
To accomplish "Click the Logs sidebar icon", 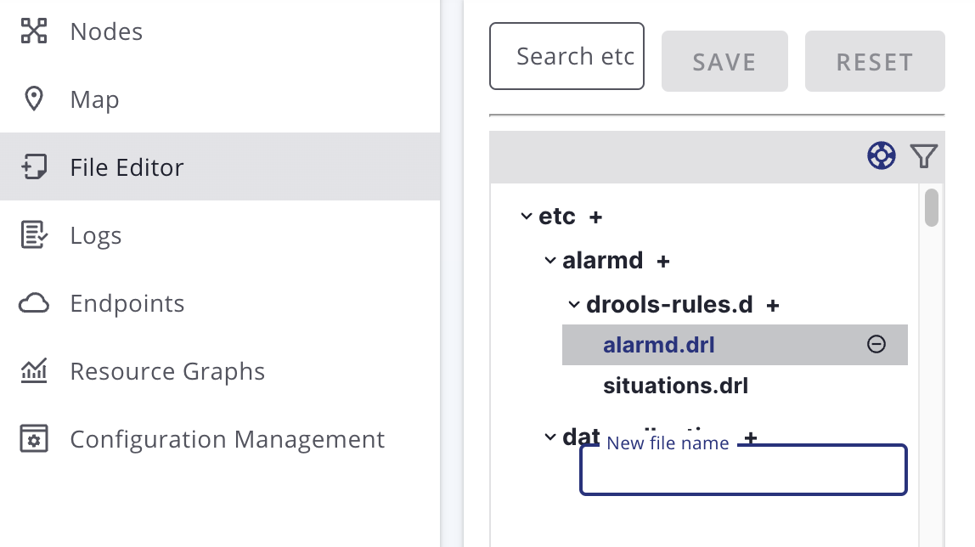I will pyautogui.click(x=34, y=235).
